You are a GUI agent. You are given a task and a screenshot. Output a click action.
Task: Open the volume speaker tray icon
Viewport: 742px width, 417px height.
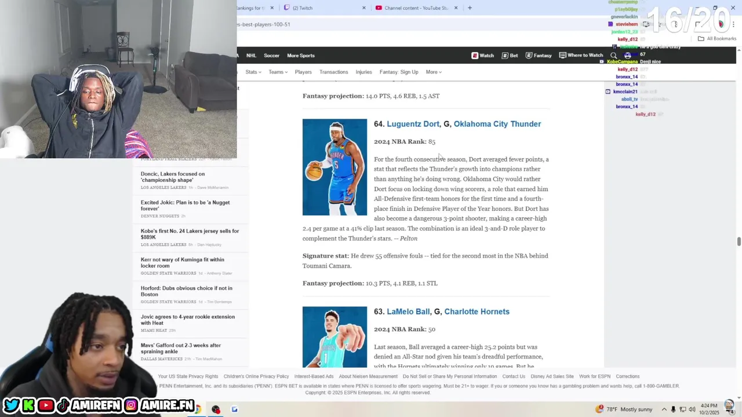(x=692, y=409)
